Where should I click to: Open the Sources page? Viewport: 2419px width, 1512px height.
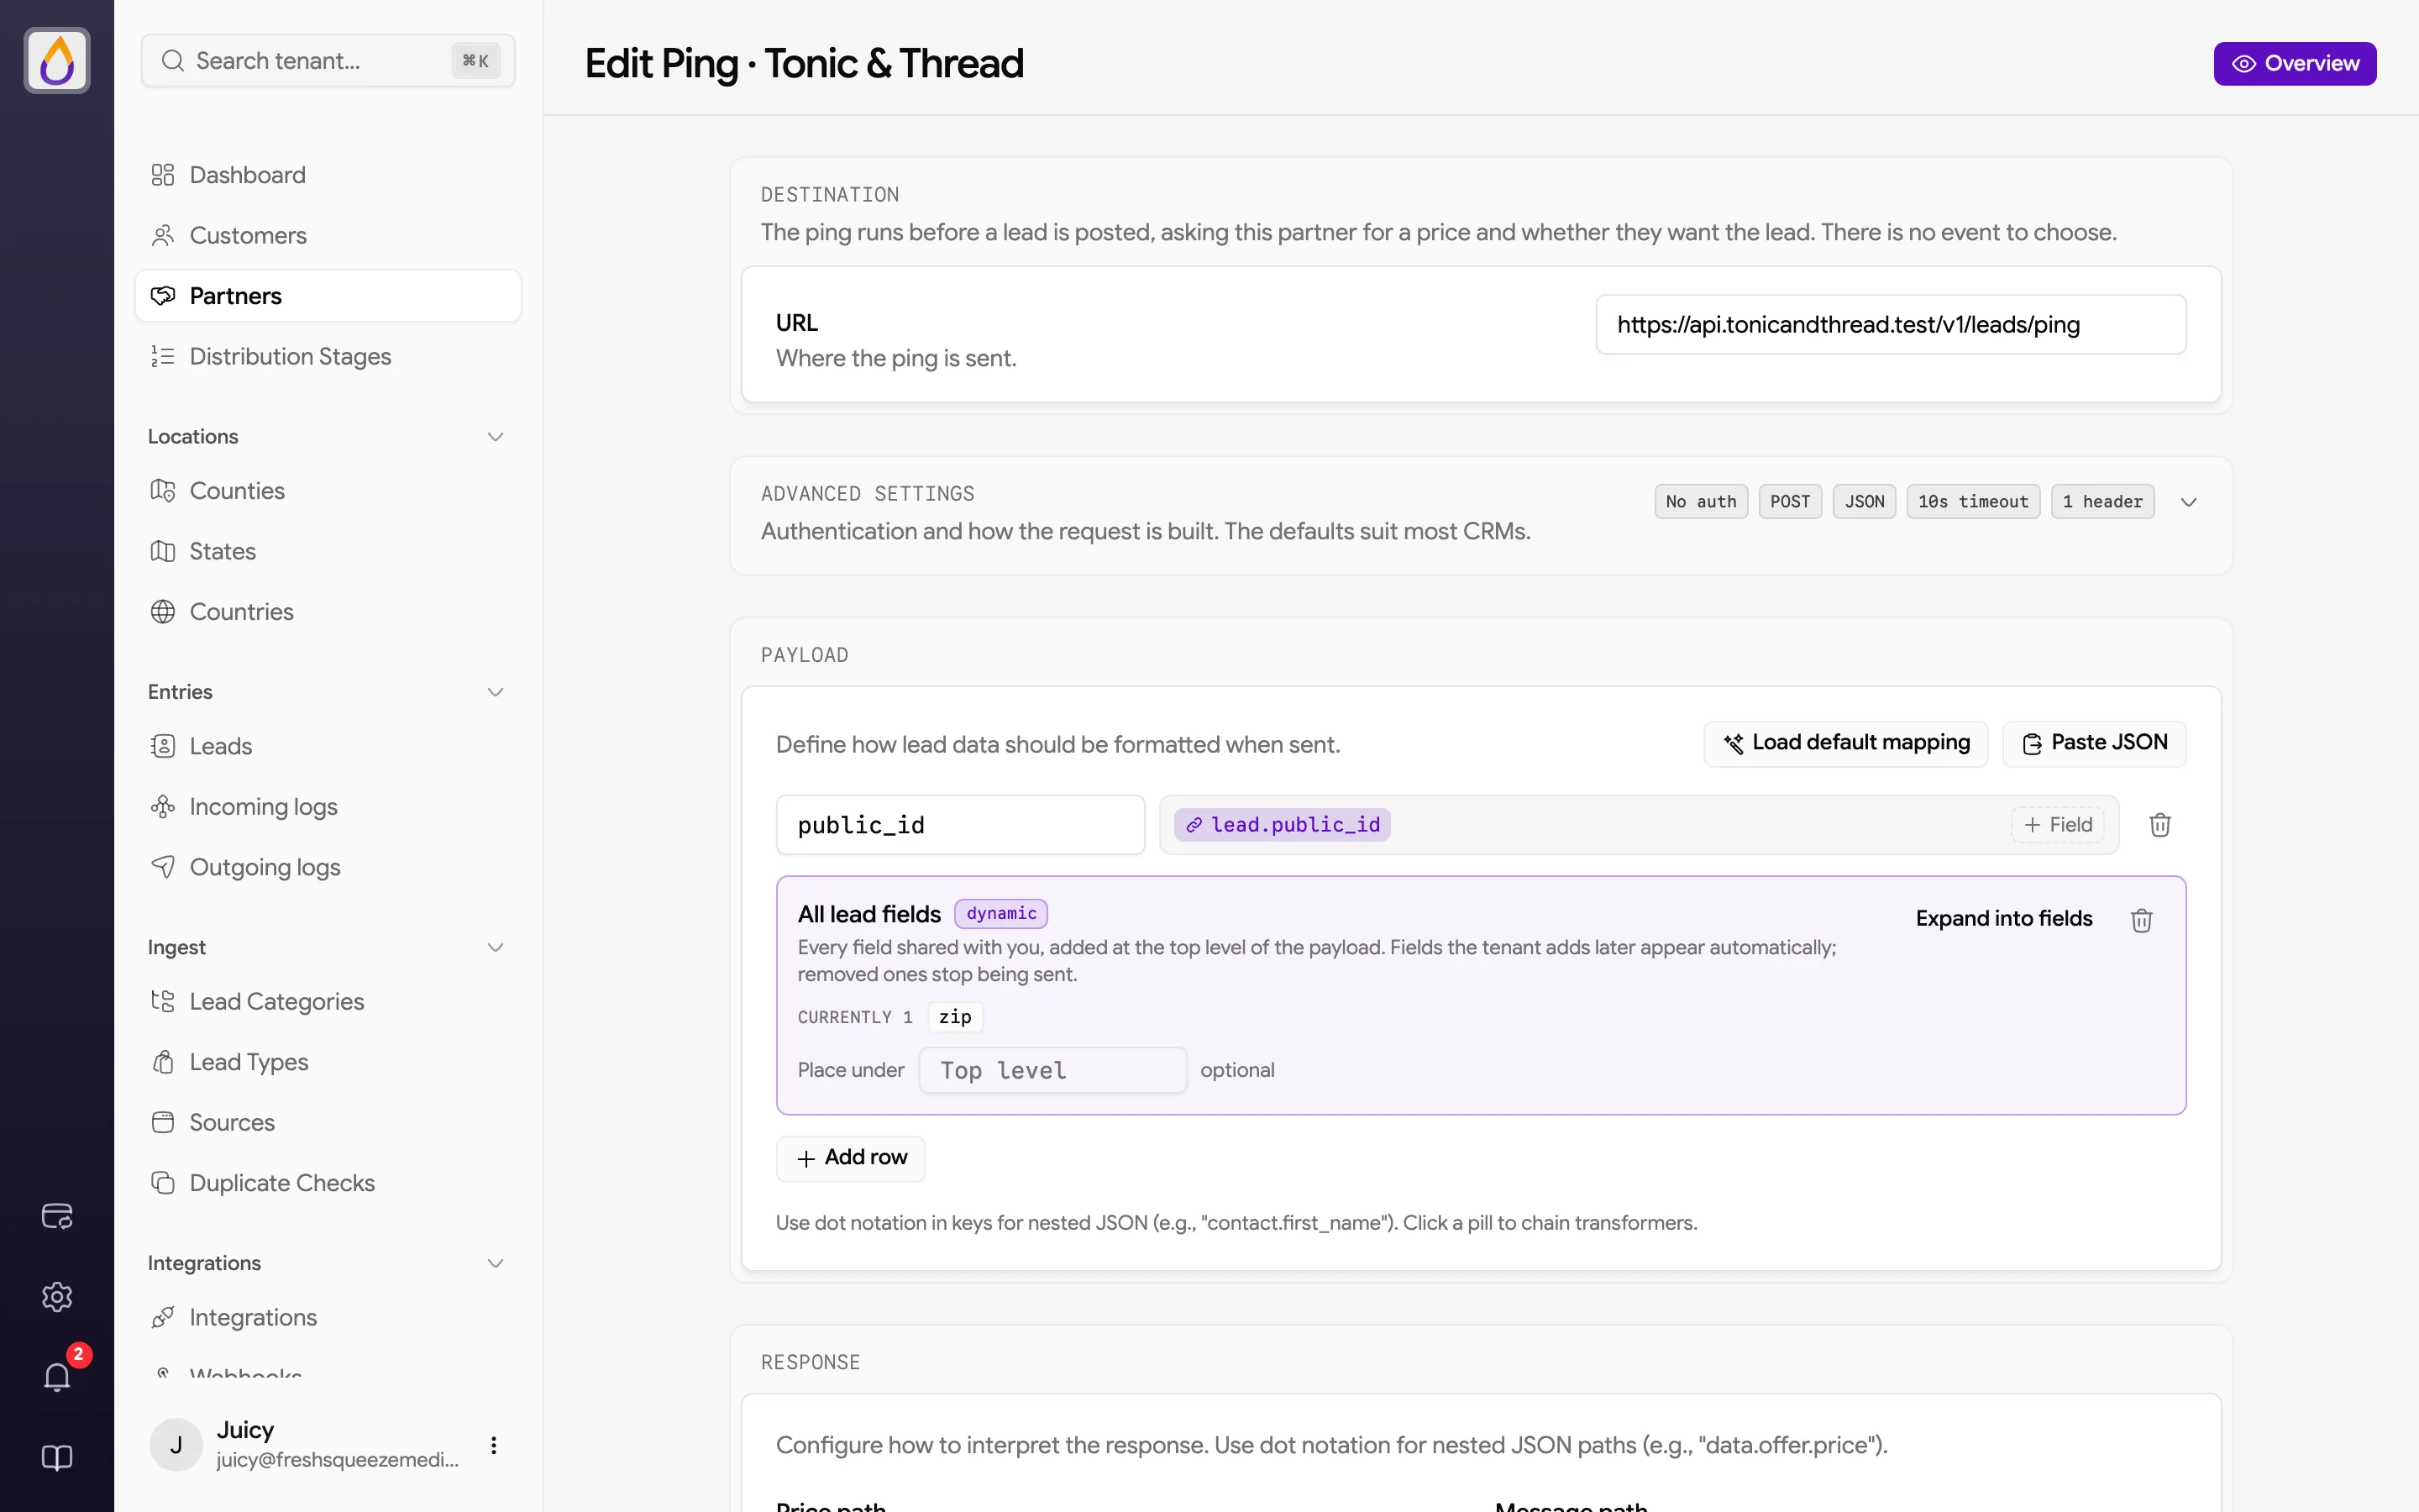pos(328,1122)
